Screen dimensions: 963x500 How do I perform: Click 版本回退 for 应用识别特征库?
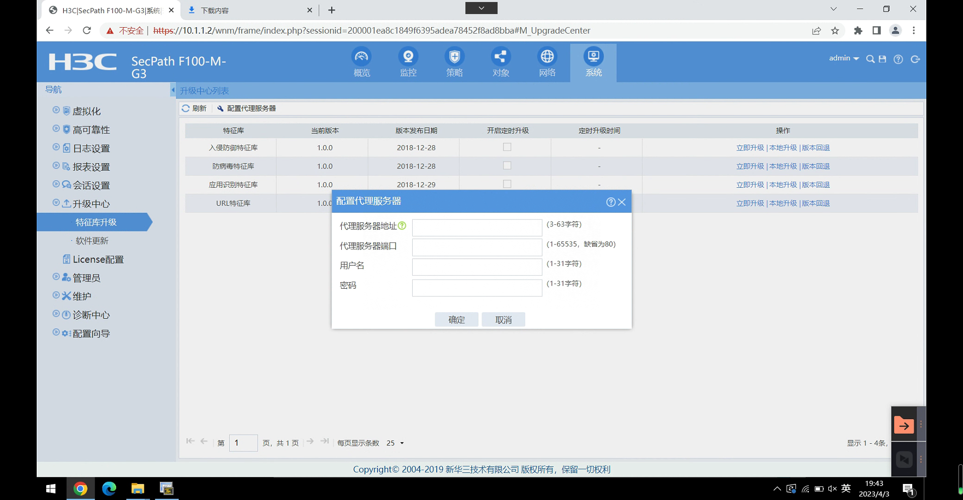tap(816, 185)
